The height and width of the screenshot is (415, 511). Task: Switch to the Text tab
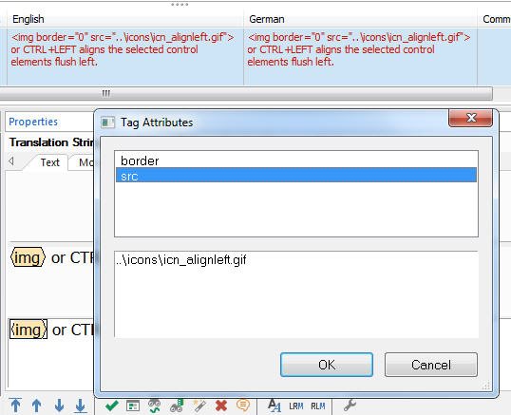pyautogui.click(x=49, y=162)
